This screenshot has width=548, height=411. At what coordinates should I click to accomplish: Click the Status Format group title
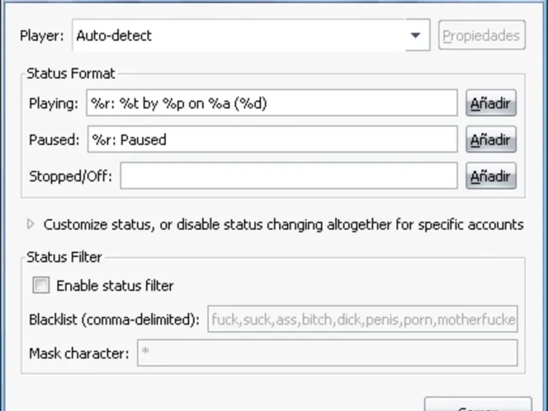point(71,73)
